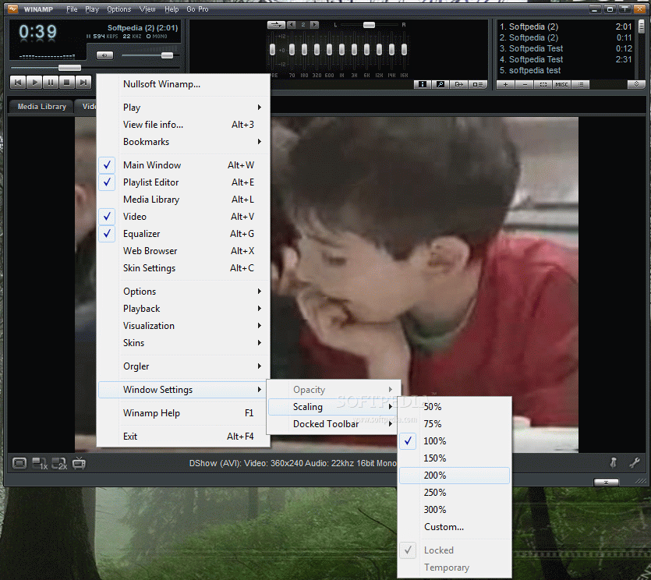Image resolution: width=651 pixels, height=580 pixels.
Task: Open Skin Settings entry
Action: click(183, 268)
